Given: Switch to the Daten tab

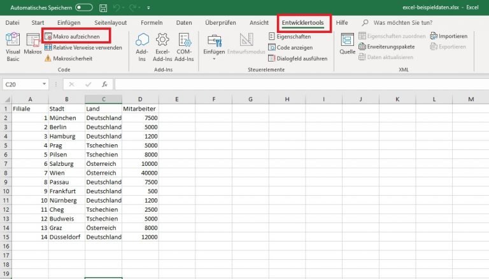Looking at the screenshot, I should 184,22.
